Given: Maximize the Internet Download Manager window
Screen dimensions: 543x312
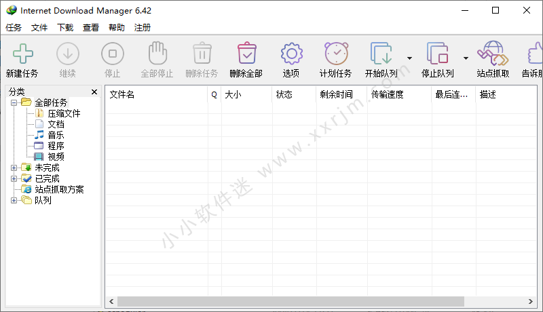Looking at the screenshot, I should (x=495, y=10).
